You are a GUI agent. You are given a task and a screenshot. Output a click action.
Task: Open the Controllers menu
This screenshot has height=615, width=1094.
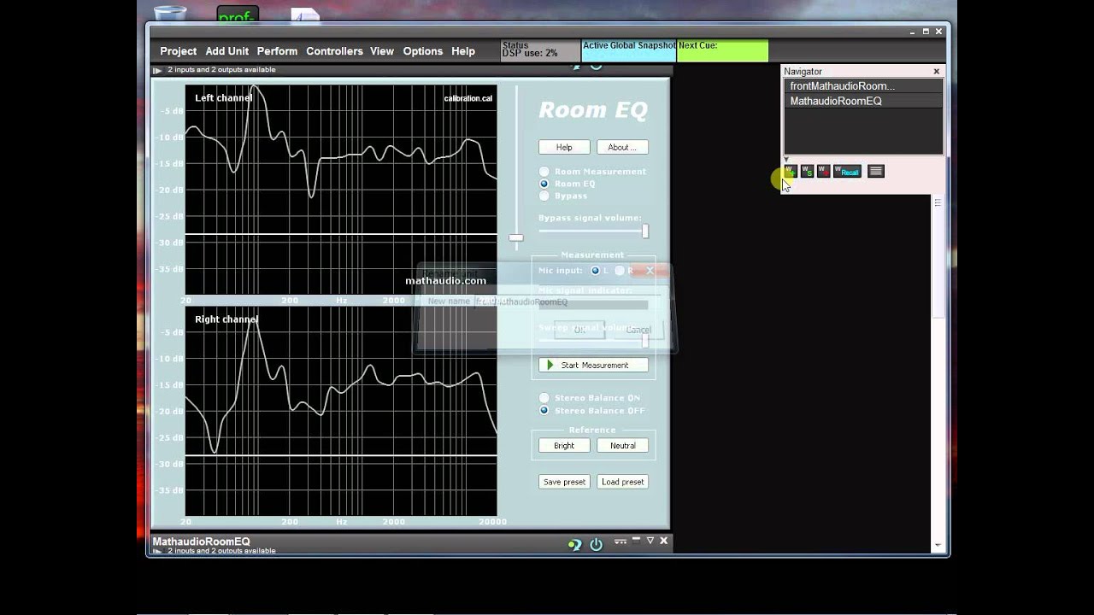pyautogui.click(x=334, y=51)
